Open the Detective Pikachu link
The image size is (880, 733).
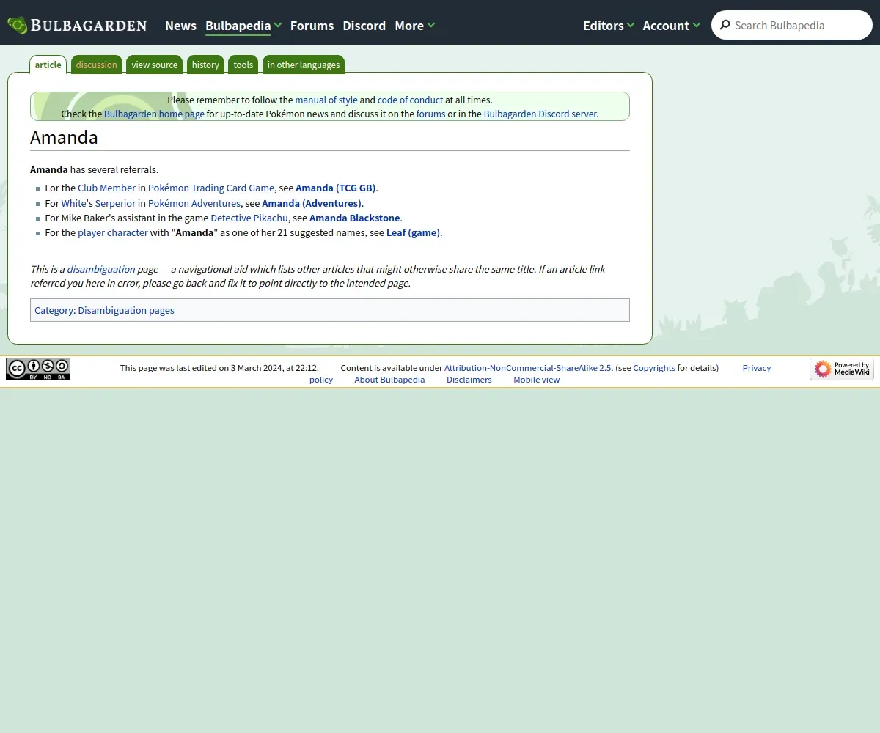pos(249,218)
